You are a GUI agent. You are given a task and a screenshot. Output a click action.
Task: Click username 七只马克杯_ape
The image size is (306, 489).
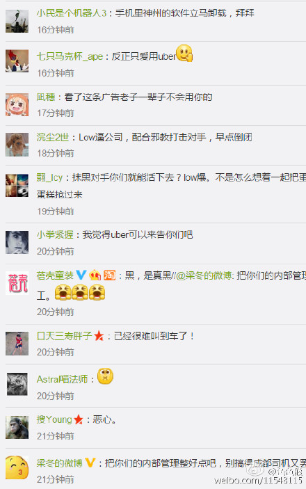(70, 56)
